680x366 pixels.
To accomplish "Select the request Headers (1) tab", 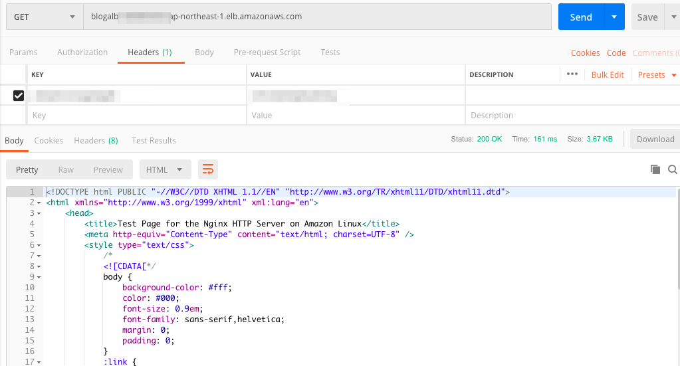I will (x=150, y=52).
